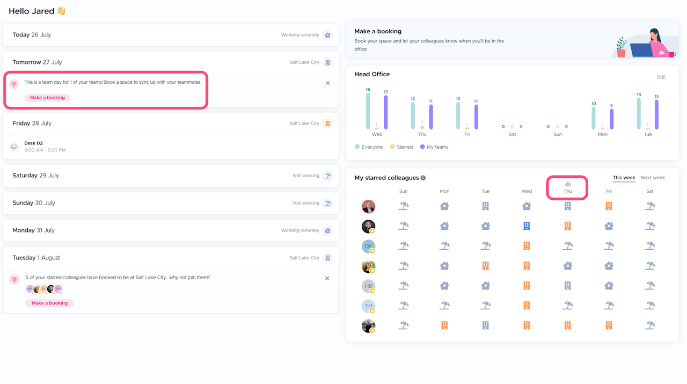The width and height of the screenshot is (687, 384).
Task: Click the remote work icon for Today 26 July
Action: coord(327,35)
